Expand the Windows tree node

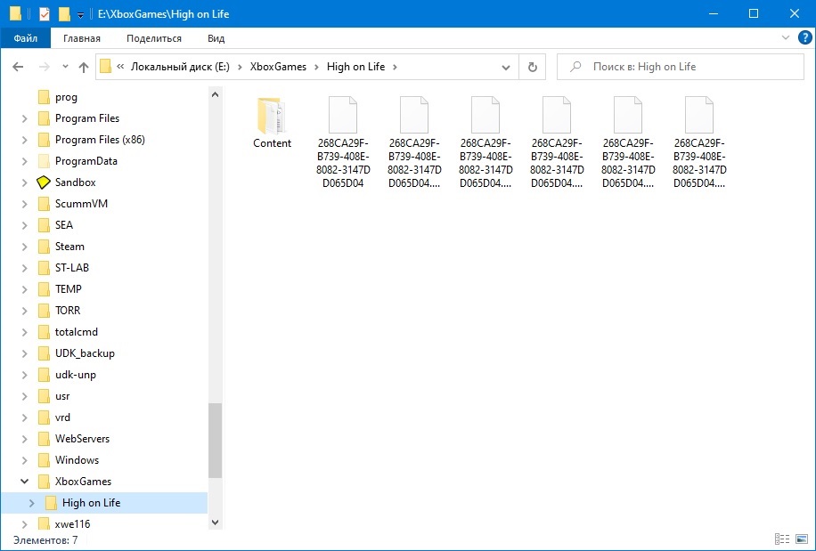click(x=24, y=459)
